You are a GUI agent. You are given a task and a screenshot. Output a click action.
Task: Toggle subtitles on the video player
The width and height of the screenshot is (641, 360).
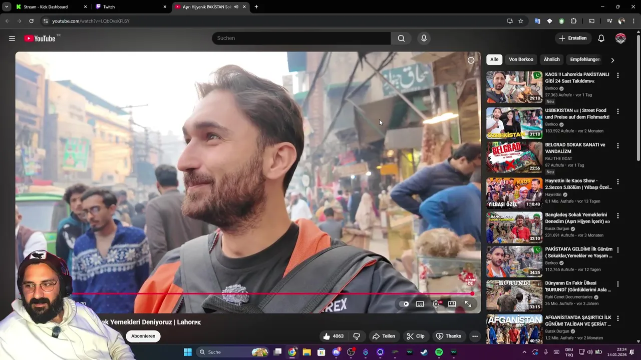click(420, 304)
